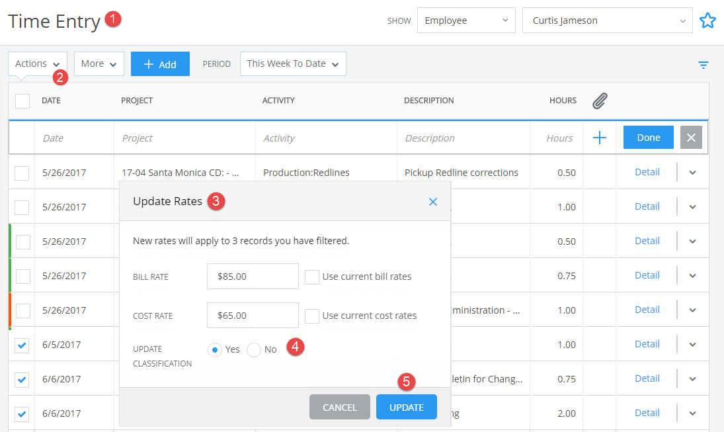Focus the Hours field in the entry row

[557, 138]
